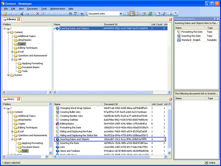Open the Document menu

[32, 9]
